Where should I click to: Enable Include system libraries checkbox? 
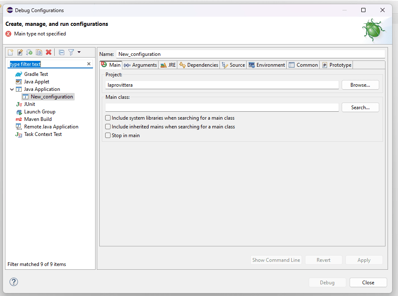point(108,118)
